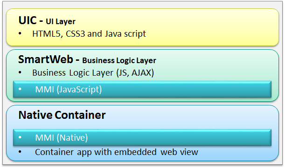Click the bullet before HTML5 line
Viewport: 285px width, 168px height.
[x=20, y=33]
